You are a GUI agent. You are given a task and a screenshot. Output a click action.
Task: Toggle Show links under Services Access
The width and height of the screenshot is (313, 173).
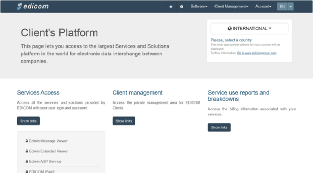28,121
